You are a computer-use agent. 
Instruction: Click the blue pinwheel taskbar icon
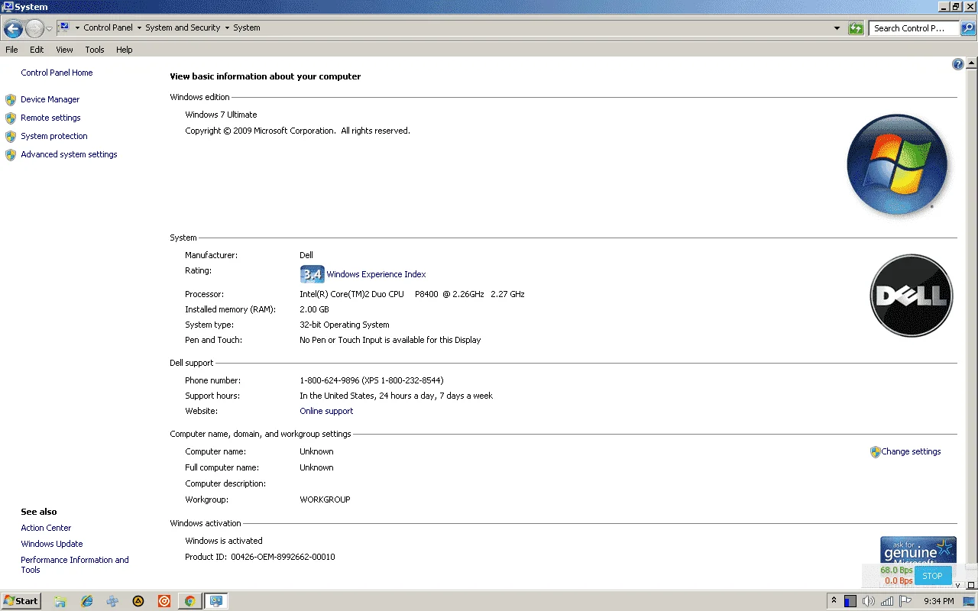point(112,601)
